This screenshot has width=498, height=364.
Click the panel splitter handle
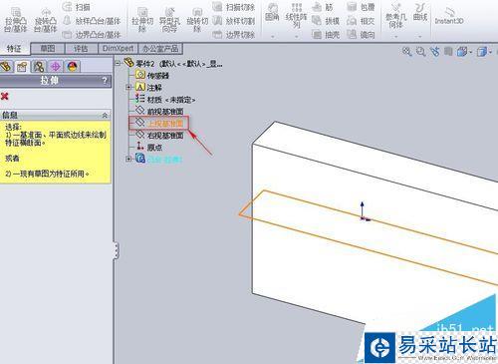(116, 251)
